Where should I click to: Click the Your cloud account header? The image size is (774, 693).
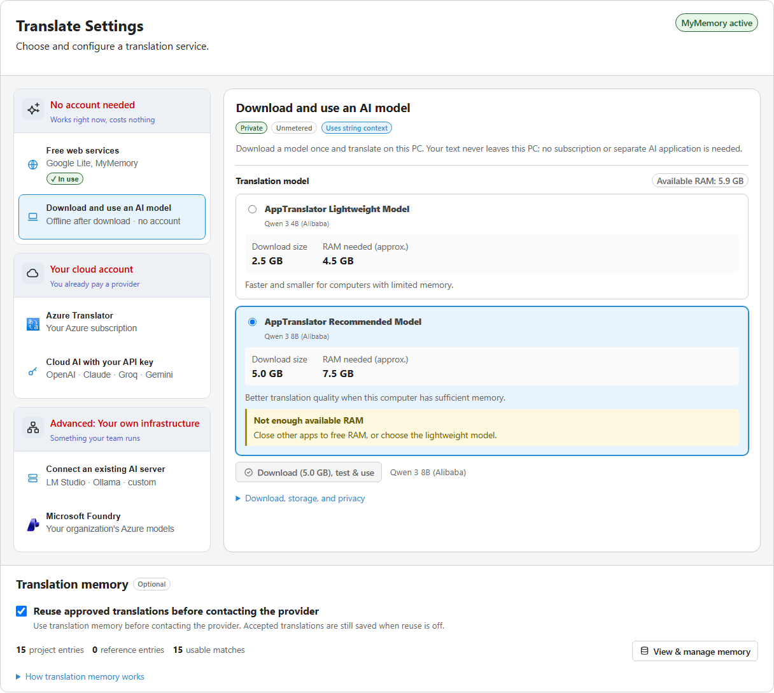click(112, 275)
